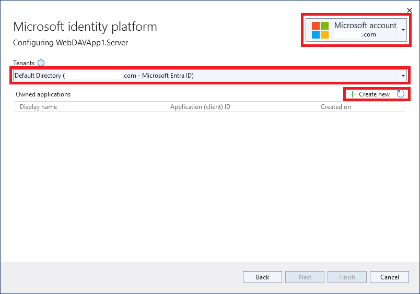Go Back to the previous step
The height and width of the screenshot is (294, 420).
(262, 277)
